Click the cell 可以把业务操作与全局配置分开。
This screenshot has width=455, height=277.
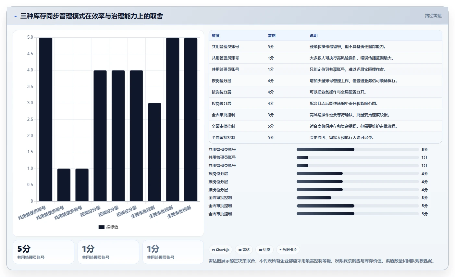tap(338, 92)
